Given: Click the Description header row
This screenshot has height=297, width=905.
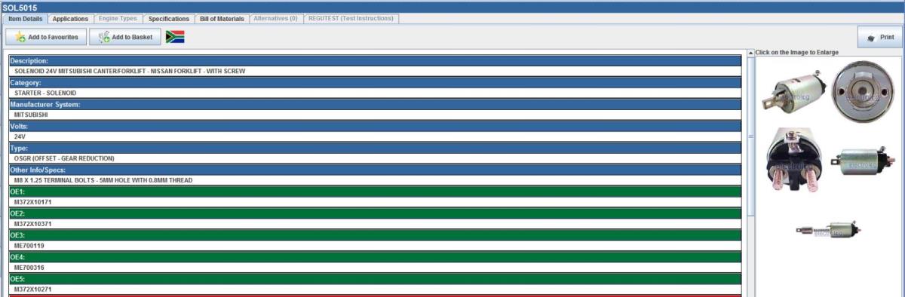Looking at the screenshot, I should (x=375, y=60).
